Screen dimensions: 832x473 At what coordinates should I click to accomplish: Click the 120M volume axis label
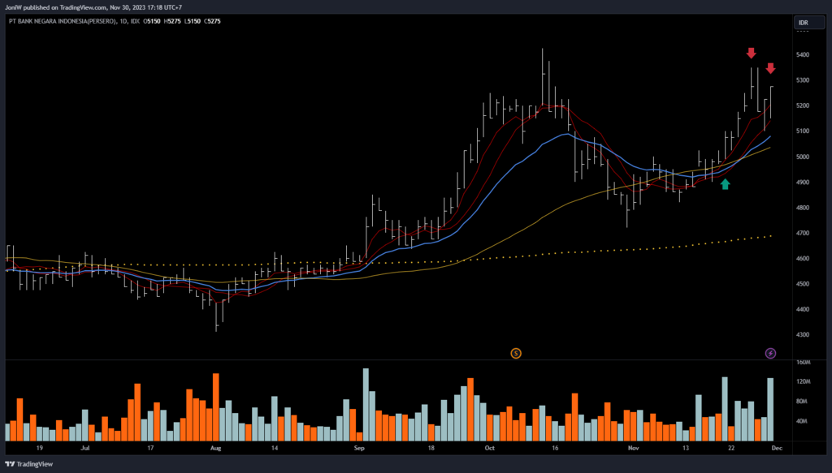804,381
